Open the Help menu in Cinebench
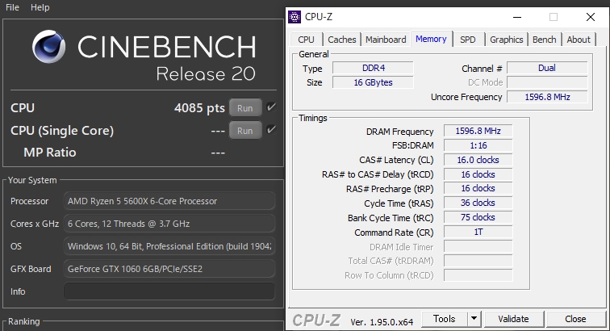 pos(40,7)
